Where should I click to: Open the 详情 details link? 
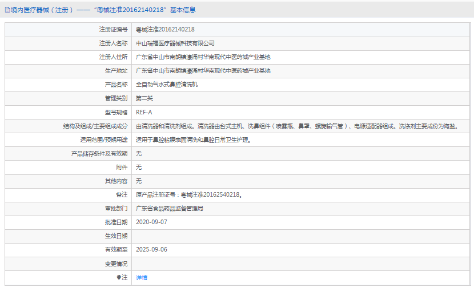142,278
